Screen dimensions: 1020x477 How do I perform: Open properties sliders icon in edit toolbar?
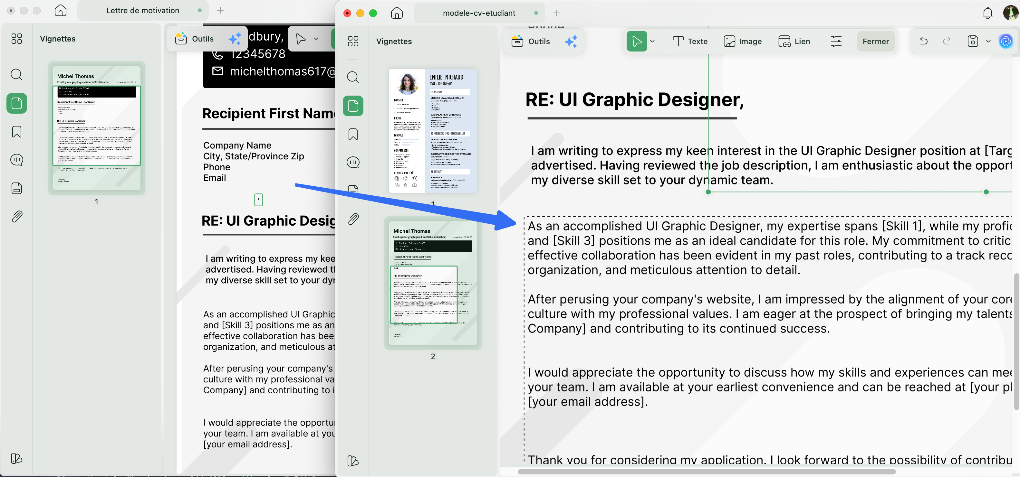pos(836,41)
